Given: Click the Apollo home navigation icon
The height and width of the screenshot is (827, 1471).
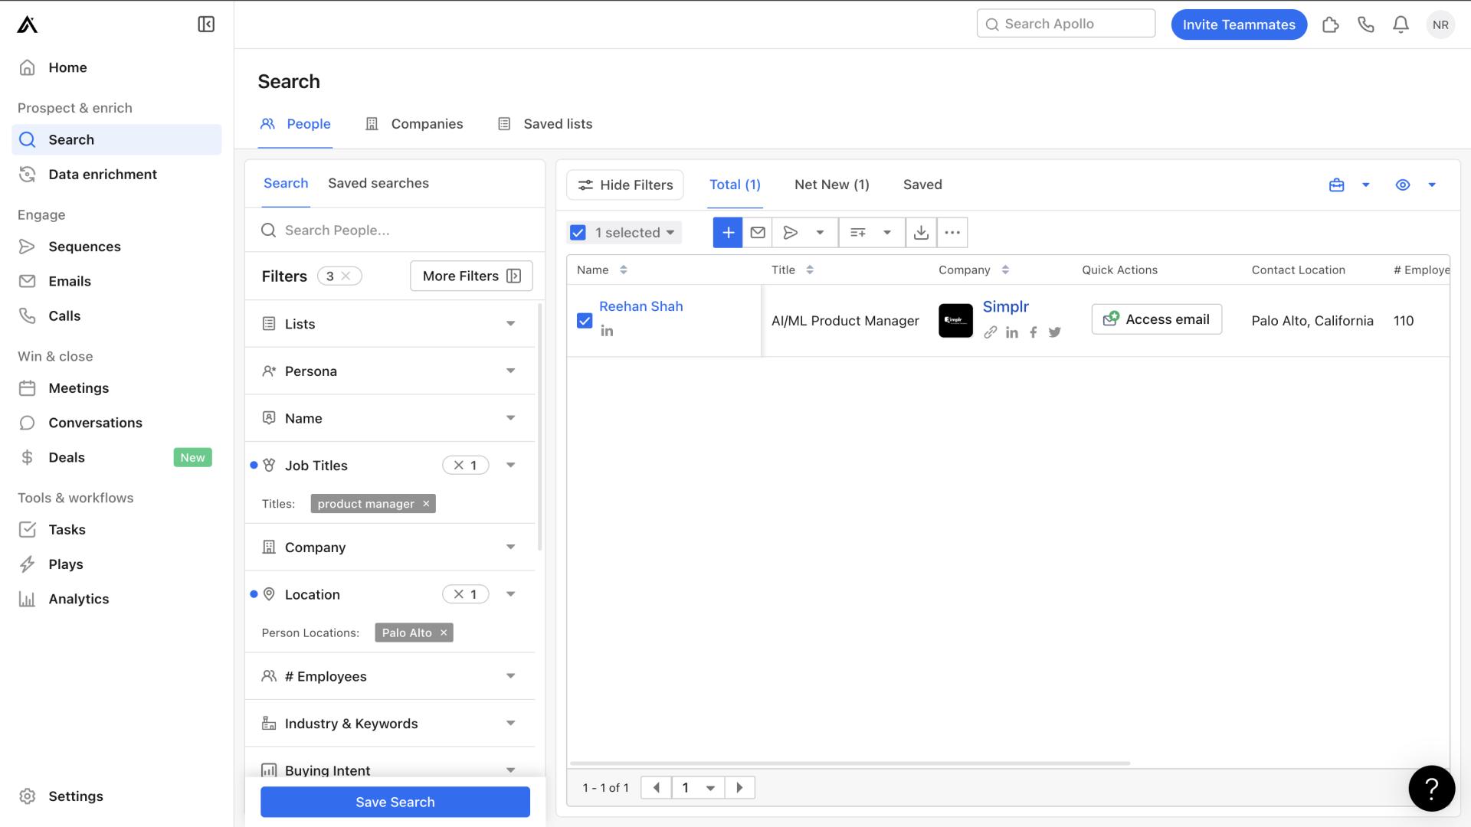Looking at the screenshot, I should 28,25.
